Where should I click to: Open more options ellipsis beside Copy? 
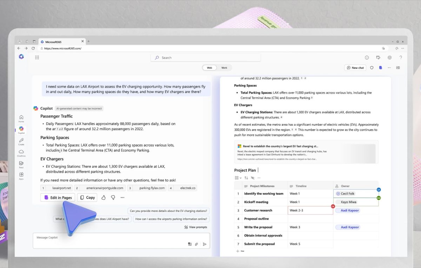coord(122,198)
